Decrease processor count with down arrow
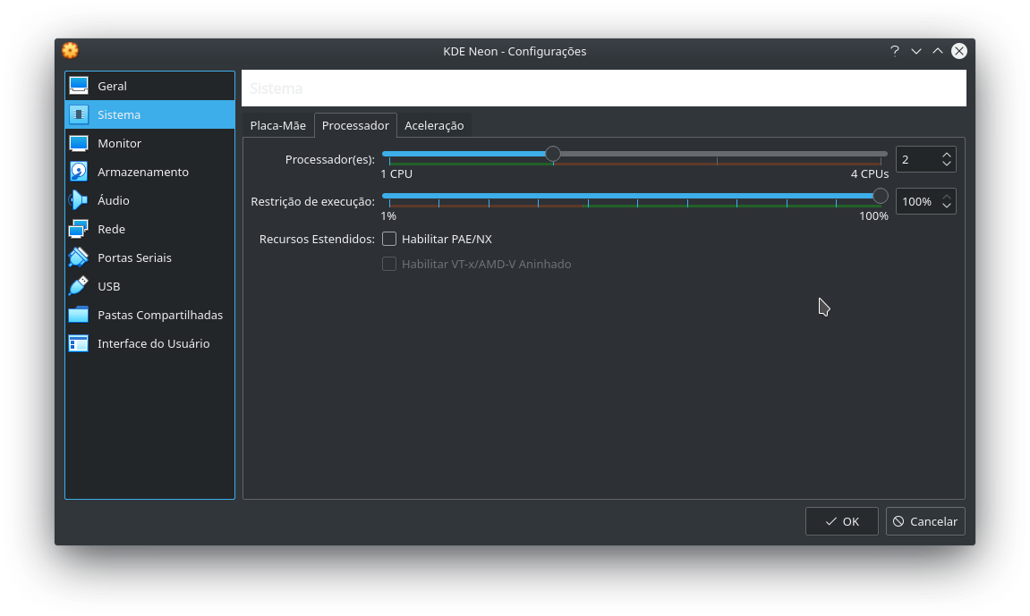The image size is (1030, 616). 947,164
